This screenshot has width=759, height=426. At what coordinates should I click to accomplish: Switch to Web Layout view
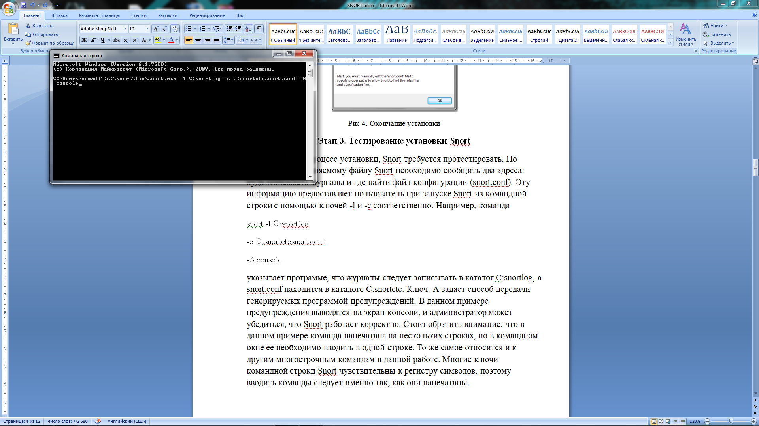(x=668, y=421)
